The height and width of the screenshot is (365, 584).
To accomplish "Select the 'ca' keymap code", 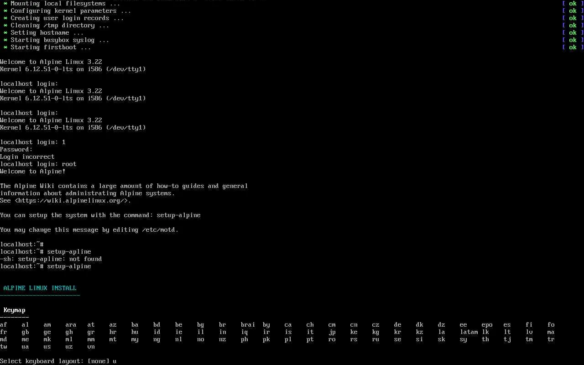I will [x=288, y=324].
